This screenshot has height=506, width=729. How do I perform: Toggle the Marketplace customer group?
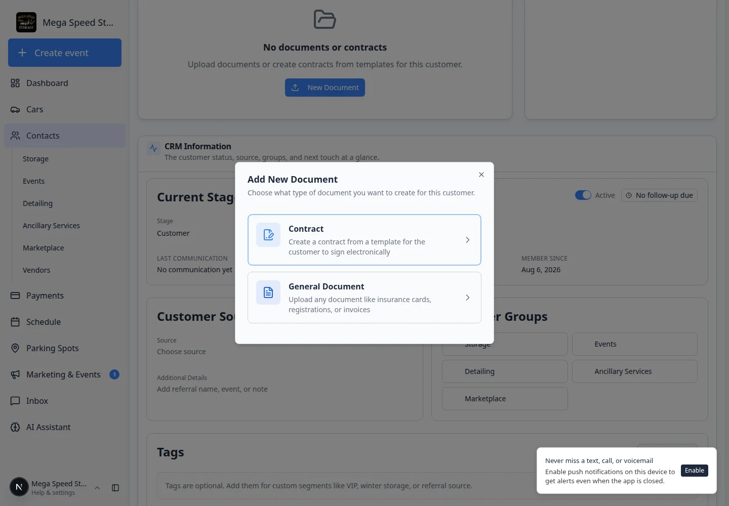[505, 399]
